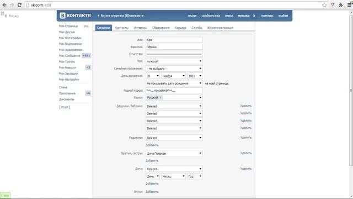Viewport: 353px width, 199px height.
Task: Switch to the Служба tab
Action: pyautogui.click(x=196, y=28)
